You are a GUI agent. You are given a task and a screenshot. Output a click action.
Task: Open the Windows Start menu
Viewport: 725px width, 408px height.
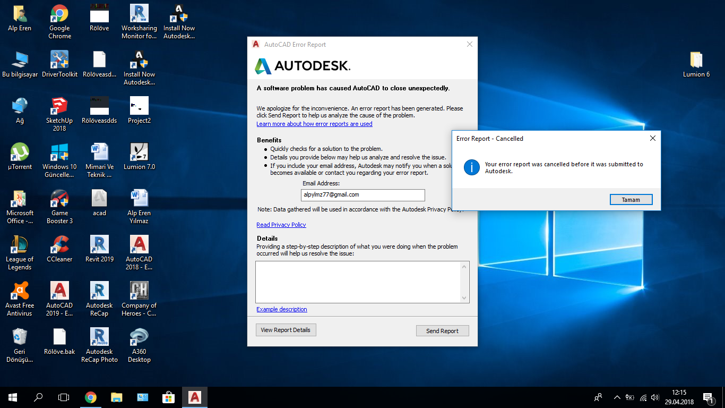point(13,397)
